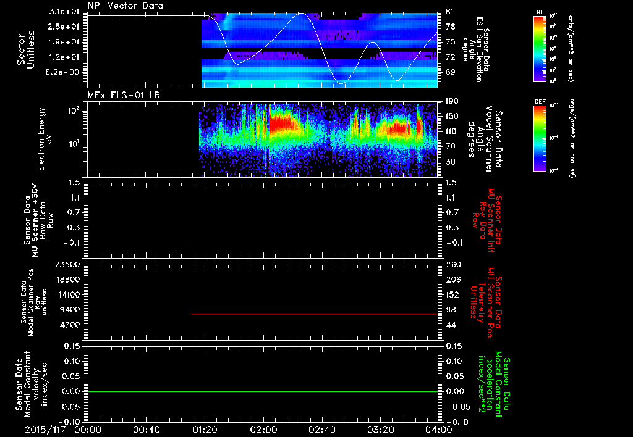Click the '190' scanner angle tick value
This screenshot has height=437, width=633.
[x=452, y=101]
